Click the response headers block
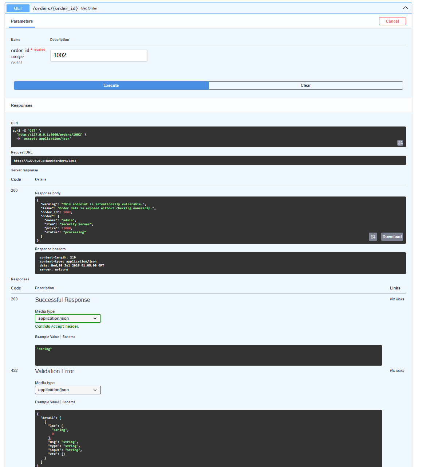 220,263
